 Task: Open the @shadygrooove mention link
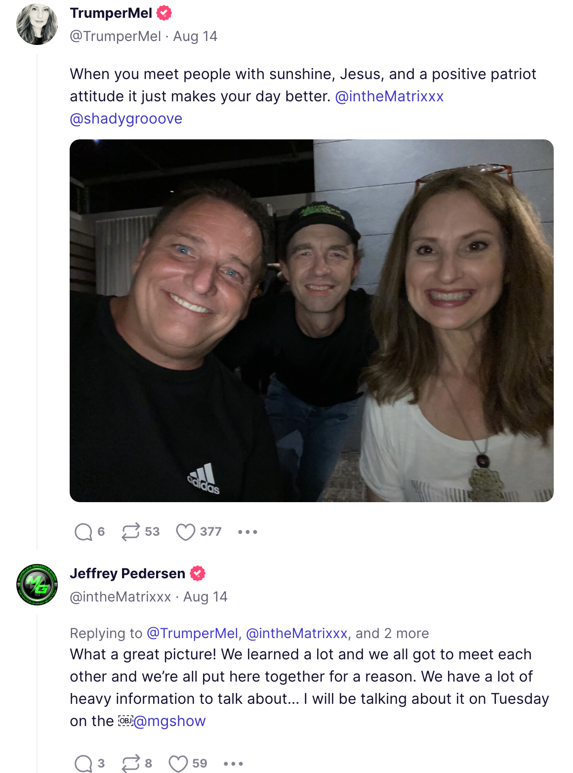coord(126,119)
